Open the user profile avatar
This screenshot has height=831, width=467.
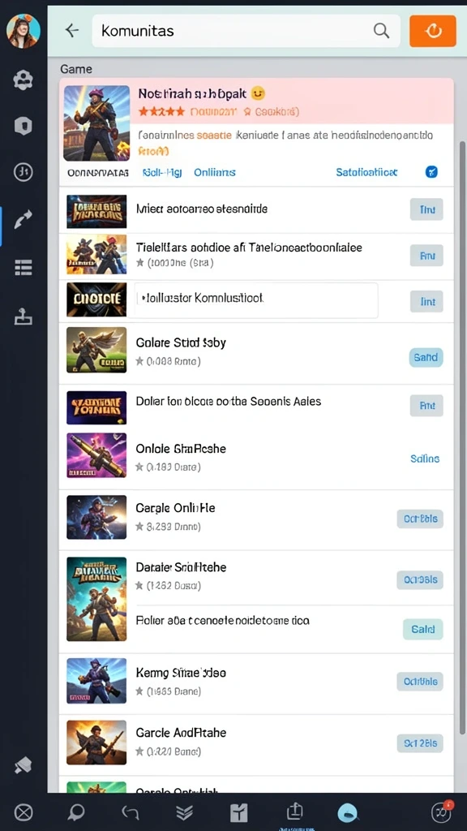pos(24,31)
